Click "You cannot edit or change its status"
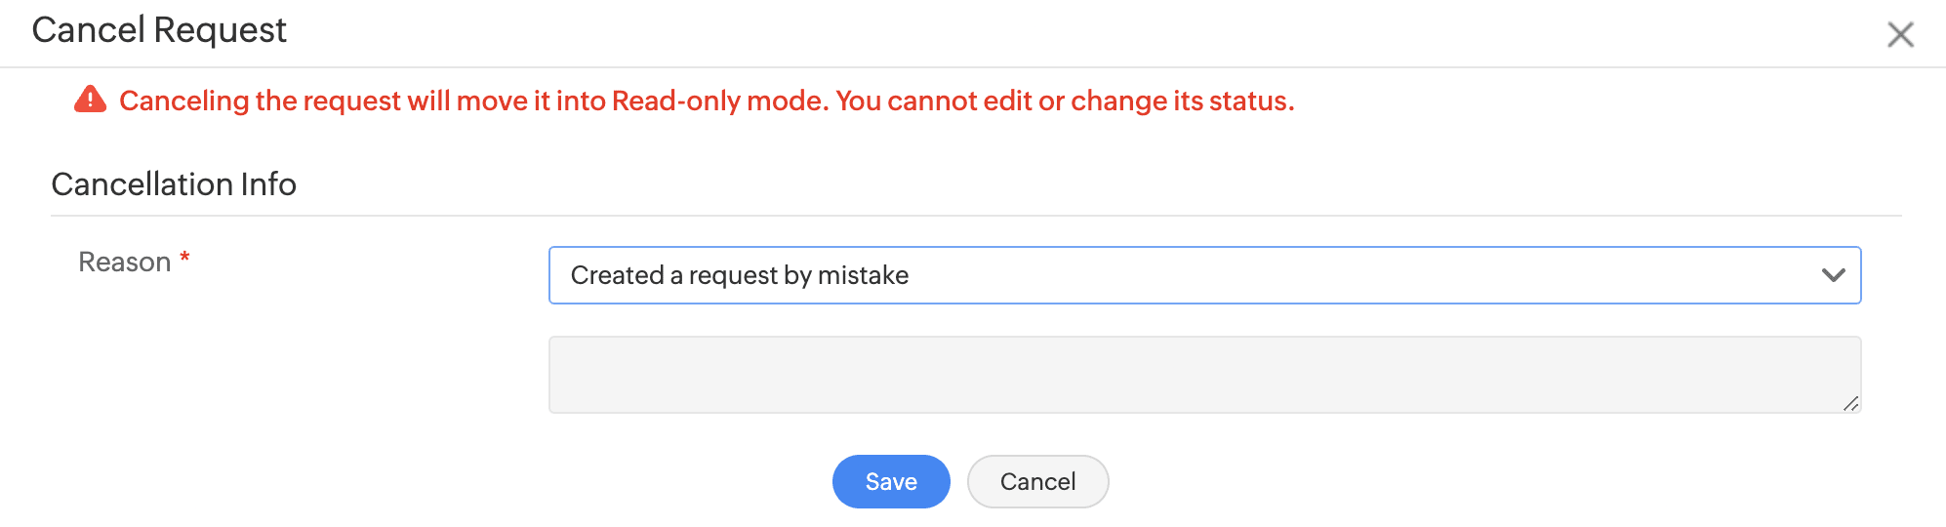The image size is (1946, 527). (x=1064, y=101)
